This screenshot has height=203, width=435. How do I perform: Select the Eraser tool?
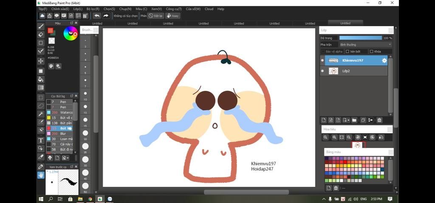41,35
